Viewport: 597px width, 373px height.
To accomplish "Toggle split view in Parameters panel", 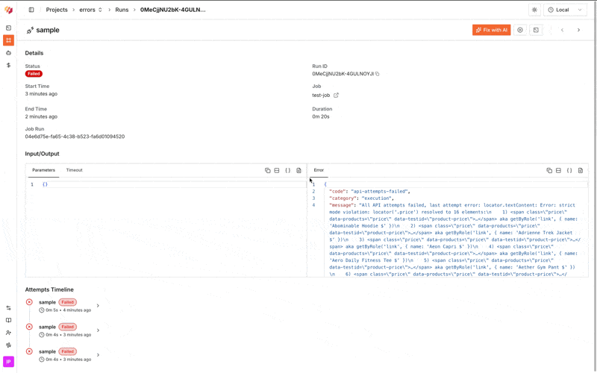I will coord(277,171).
